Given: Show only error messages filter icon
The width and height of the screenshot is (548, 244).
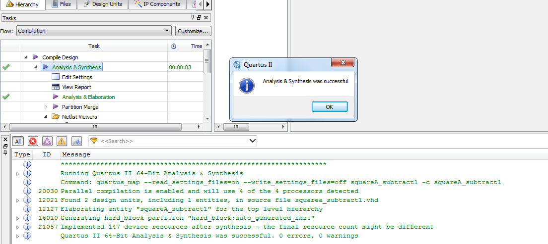Looking at the screenshot, I should click(33, 141).
